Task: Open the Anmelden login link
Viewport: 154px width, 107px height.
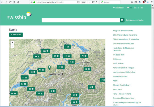Action: point(118,7)
